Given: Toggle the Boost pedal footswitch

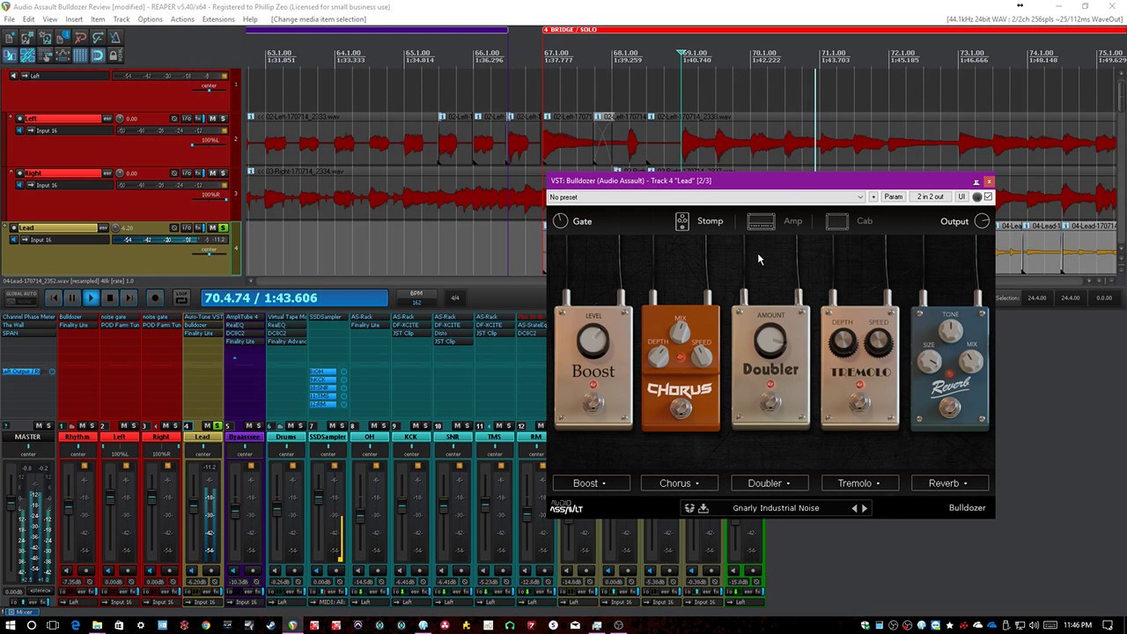Looking at the screenshot, I should (x=593, y=402).
